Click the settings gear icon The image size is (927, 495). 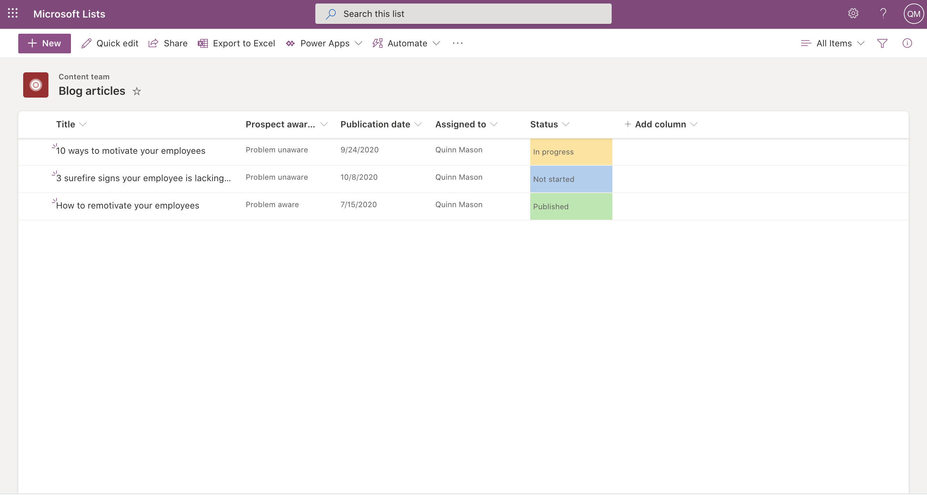(x=853, y=12)
